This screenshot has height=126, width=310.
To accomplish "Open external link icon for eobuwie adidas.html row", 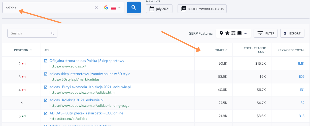I will [46, 87].
